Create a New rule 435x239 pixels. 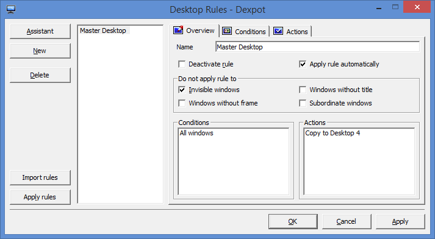pyautogui.click(x=40, y=51)
